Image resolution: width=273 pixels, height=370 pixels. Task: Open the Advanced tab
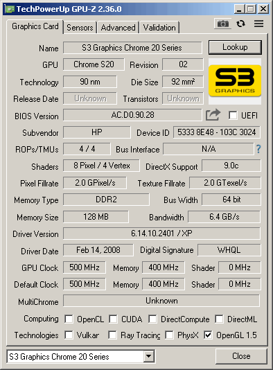pos(118,28)
